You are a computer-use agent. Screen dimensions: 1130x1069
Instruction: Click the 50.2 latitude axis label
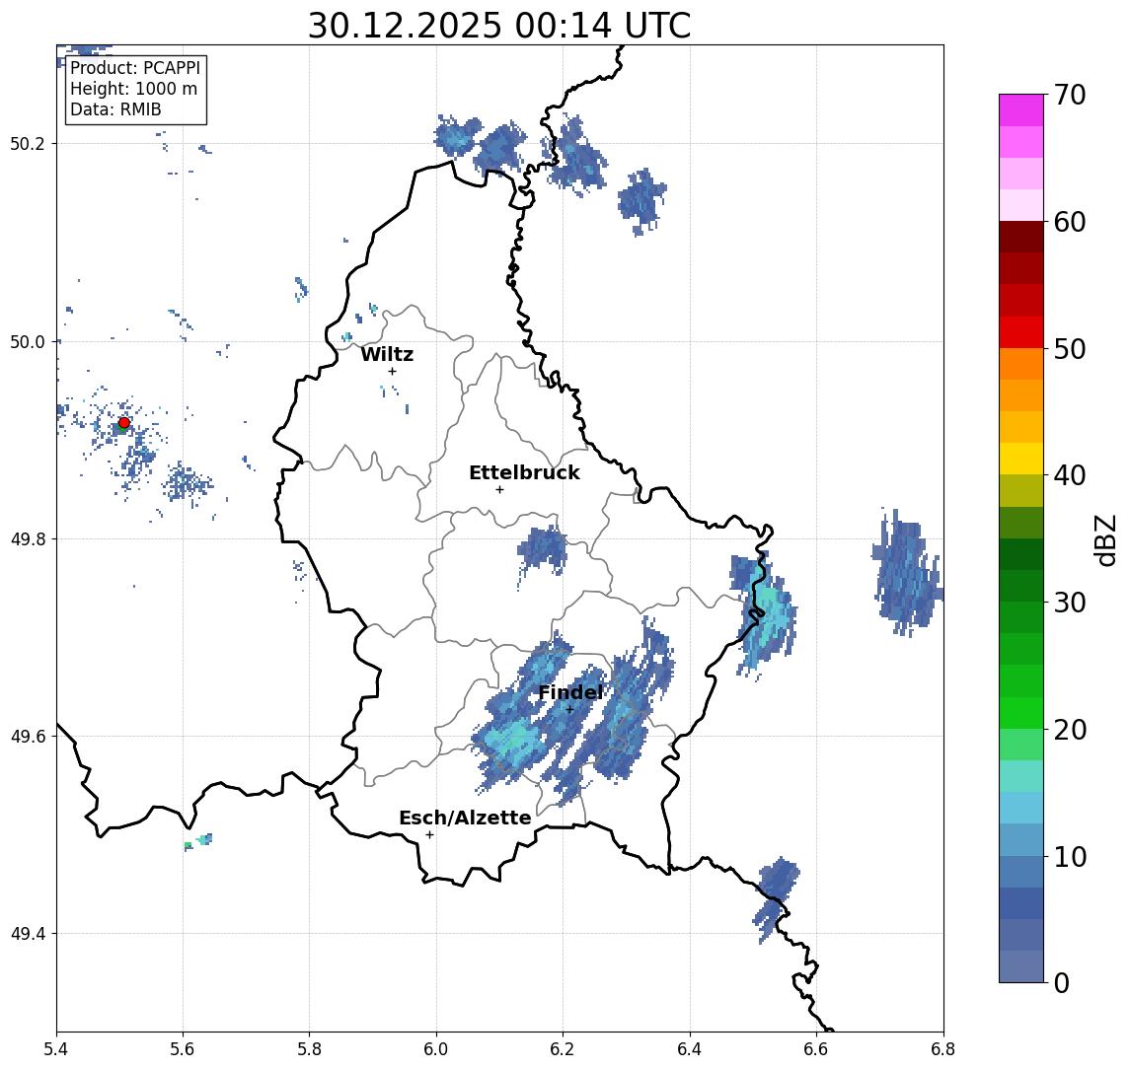pyautogui.click(x=27, y=143)
